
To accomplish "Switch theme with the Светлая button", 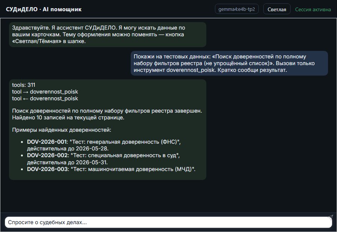I will (277, 9).
